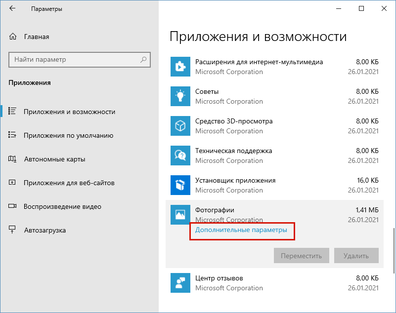The height and width of the screenshot is (313, 396).
Task: Click the Воспроизведение видео camera icon
Action: tap(12, 206)
